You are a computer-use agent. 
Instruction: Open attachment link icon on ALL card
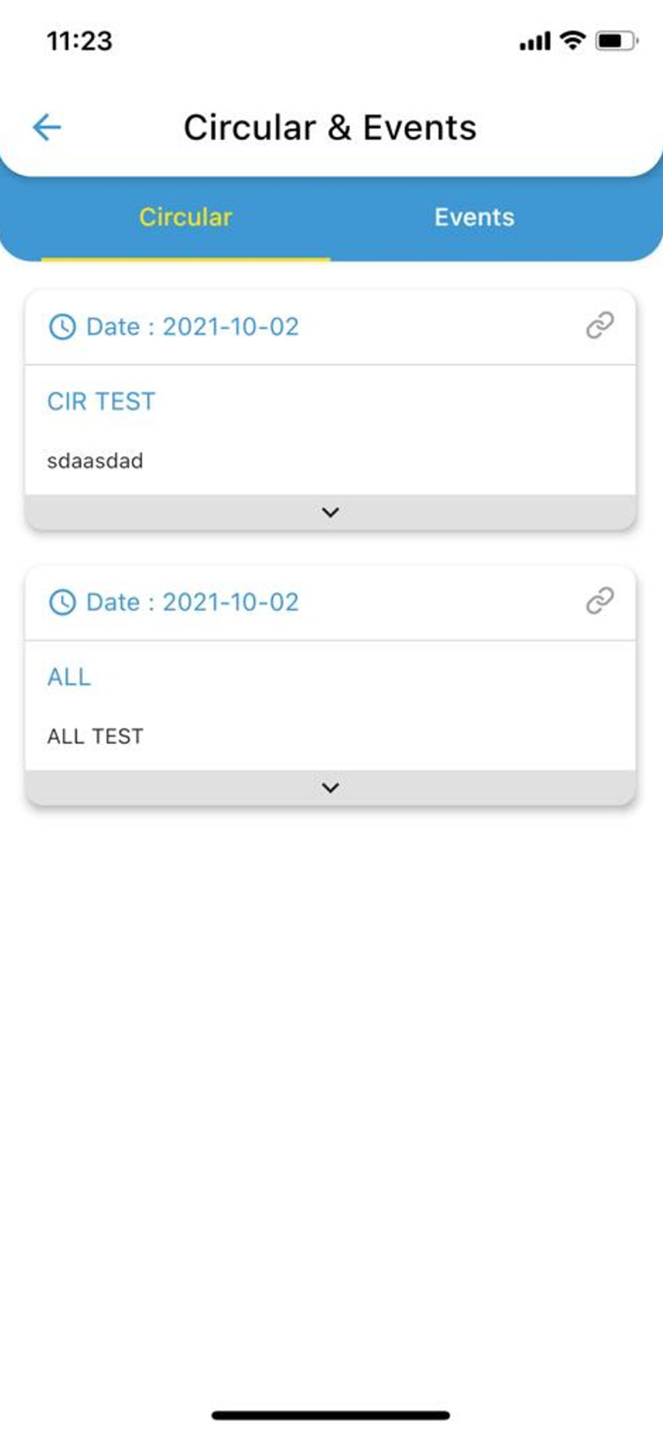click(600, 601)
